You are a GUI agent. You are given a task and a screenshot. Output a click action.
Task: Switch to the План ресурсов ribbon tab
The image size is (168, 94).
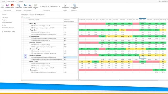coord(11,2)
